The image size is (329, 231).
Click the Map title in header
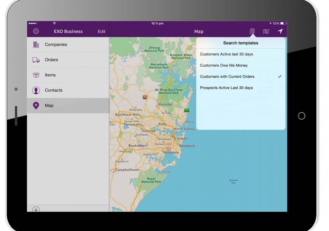(x=199, y=31)
